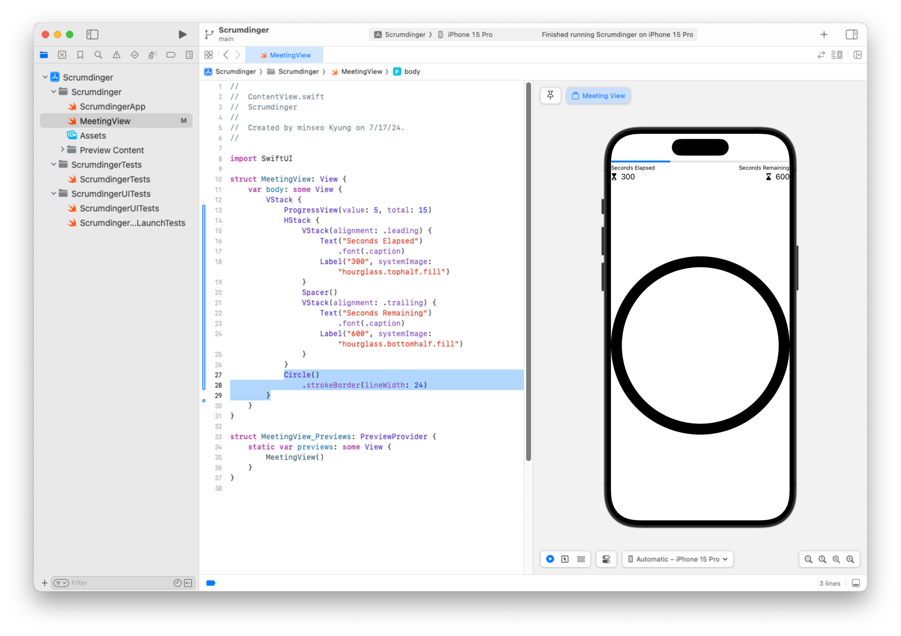Collapse the ScrumdingerTests folder
901x636 pixels.
coord(54,165)
